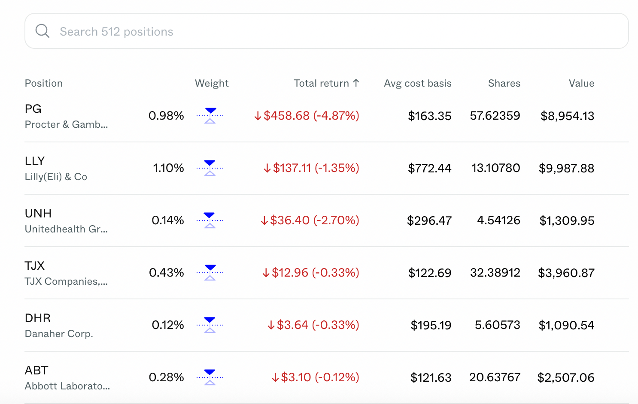Screen dimensions: 638x404
Task: Sort by the Value column header
Action: pyautogui.click(x=581, y=83)
